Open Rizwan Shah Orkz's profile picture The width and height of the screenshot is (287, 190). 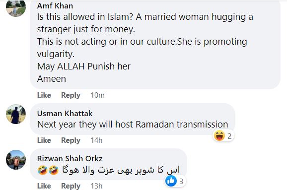click(x=16, y=160)
